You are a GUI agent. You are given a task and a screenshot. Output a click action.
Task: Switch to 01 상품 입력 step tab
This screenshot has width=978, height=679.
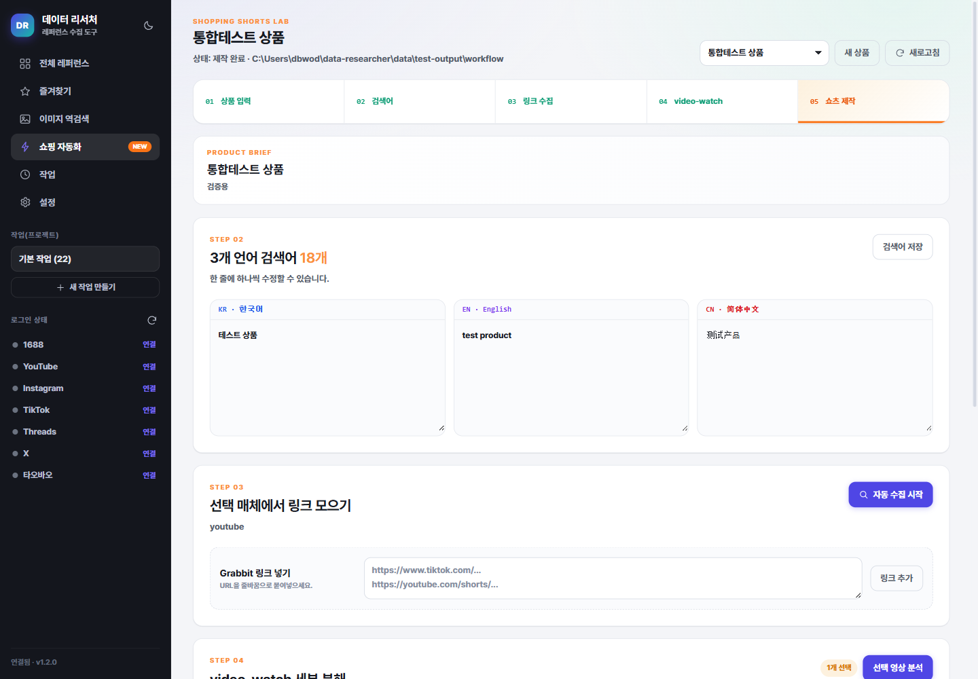[x=269, y=101]
